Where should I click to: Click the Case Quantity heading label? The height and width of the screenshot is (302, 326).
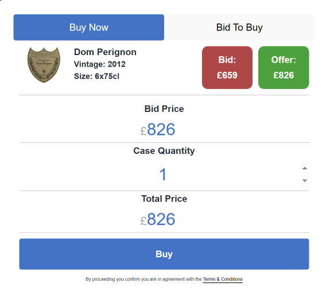pyautogui.click(x=164, y=151)
